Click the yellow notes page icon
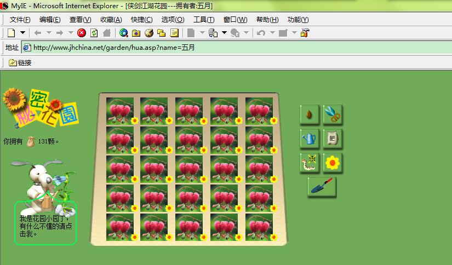Viewport: 452px width, 265px height. pos(174,33)
